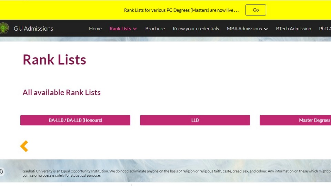Viewport: 331px width, 186px height.
Task: Click the orange previous arrow icon
Action: coord(24,146)
